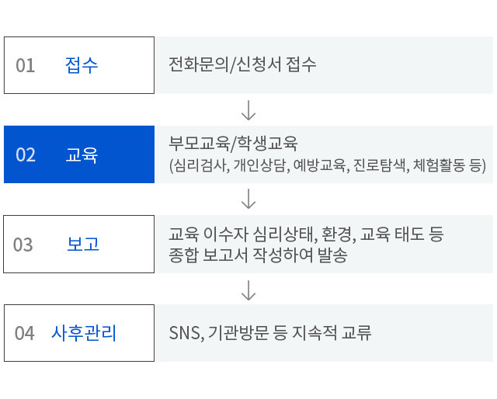Click the 교육 이수자 심리상태 description line
Image resolution: width=497 pixels, height=399 pixels.
coord(306,234)
